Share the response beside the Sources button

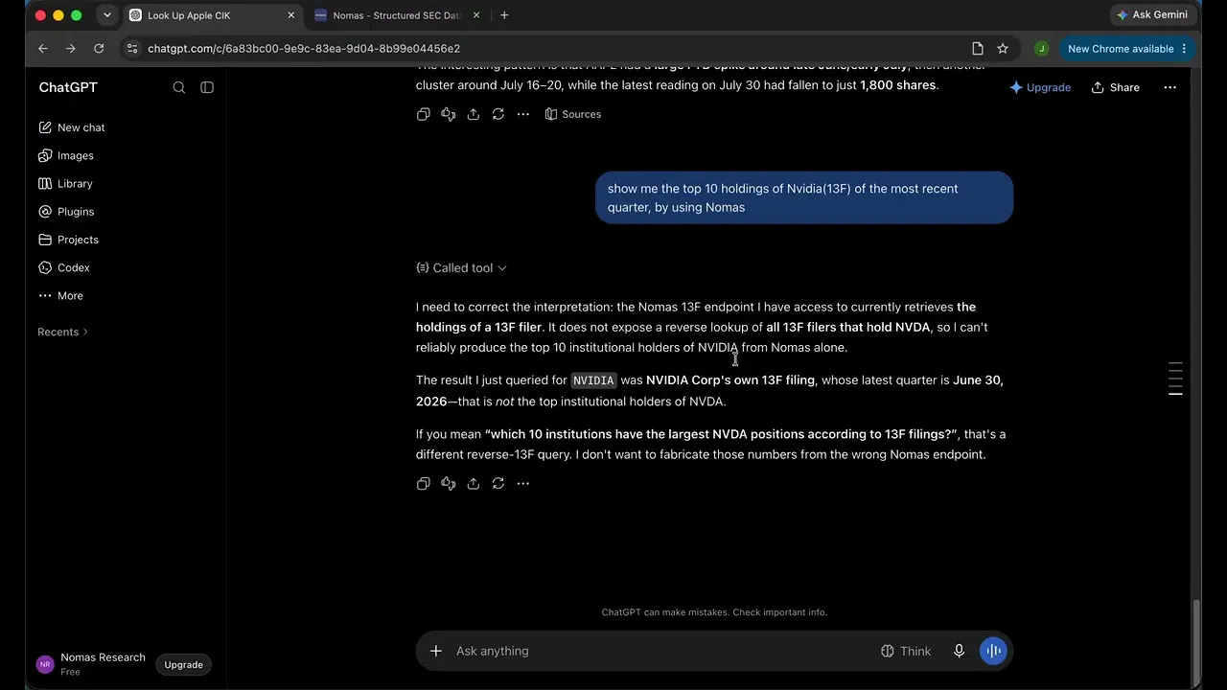[x=474, y=114]
